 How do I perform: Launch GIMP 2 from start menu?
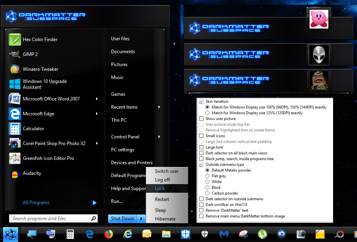[x=15, y=54]
